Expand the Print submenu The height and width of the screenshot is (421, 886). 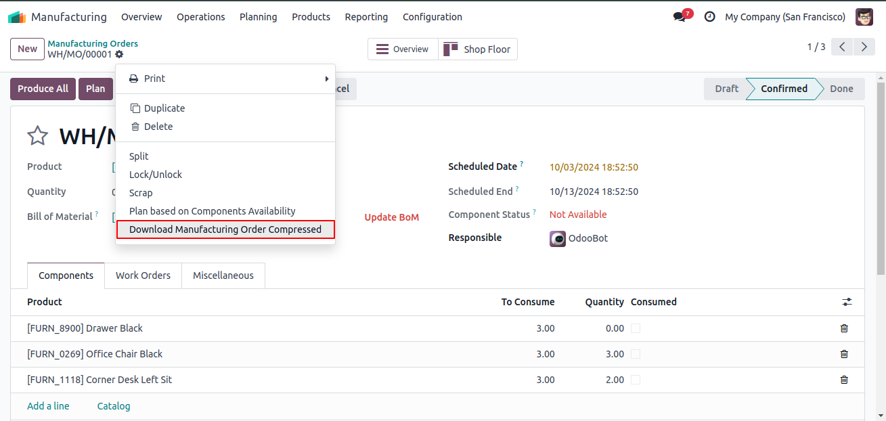tap(225, 79)
